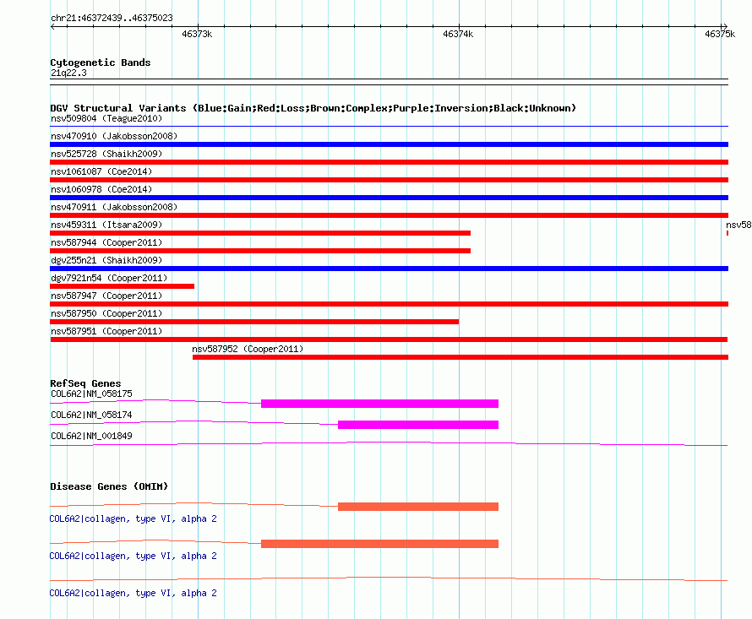
Task: Select the red nsv587950 loss bar
Action: click(254, 322)
